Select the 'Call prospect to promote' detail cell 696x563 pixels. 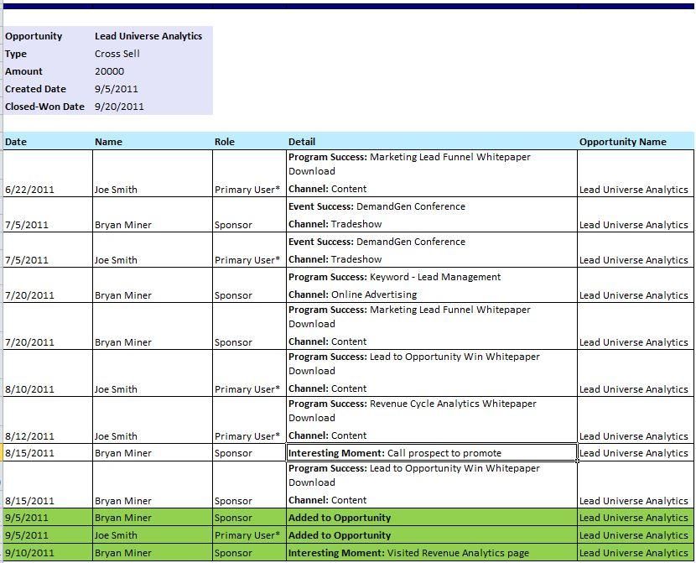click(431, 453)
